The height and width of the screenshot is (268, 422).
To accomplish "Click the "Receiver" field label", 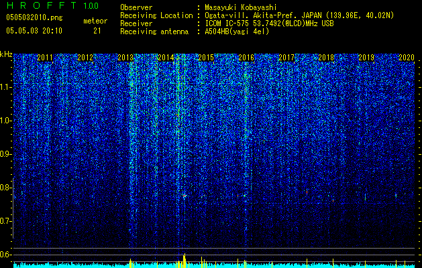I will pos(136,23).
